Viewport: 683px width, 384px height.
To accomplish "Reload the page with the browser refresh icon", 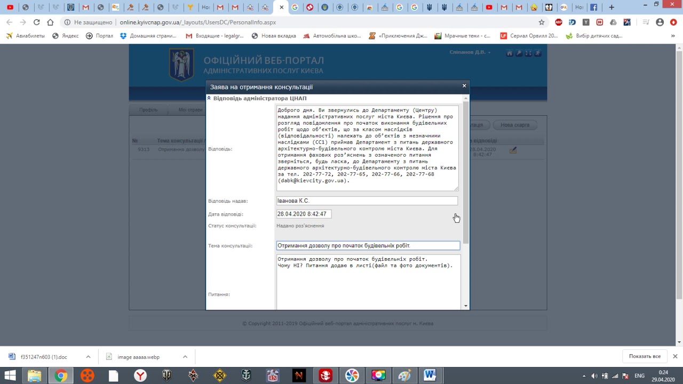I will (36, 22).
